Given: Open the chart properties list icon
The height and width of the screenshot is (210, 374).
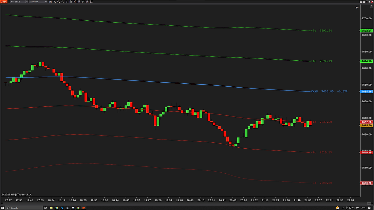Looking at the screenshot, I should pyautogui.click(x=91, y=2).
